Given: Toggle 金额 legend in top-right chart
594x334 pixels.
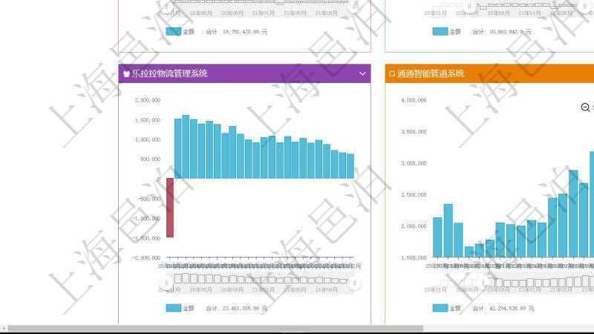Looking at the screenshot, I should [440, 32].
